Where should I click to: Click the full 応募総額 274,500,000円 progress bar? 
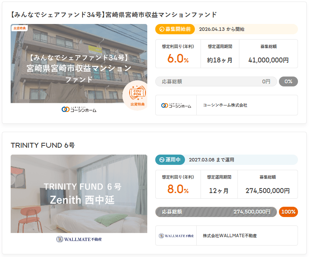[x=216, y=212]
